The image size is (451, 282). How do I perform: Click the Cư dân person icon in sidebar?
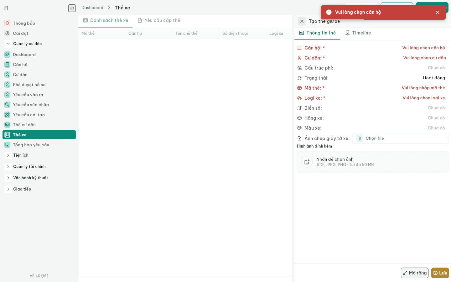pyautogui.click(x=8, y=75)
